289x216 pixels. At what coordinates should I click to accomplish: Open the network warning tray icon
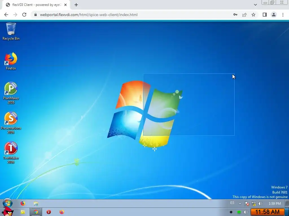coord(254,204)
